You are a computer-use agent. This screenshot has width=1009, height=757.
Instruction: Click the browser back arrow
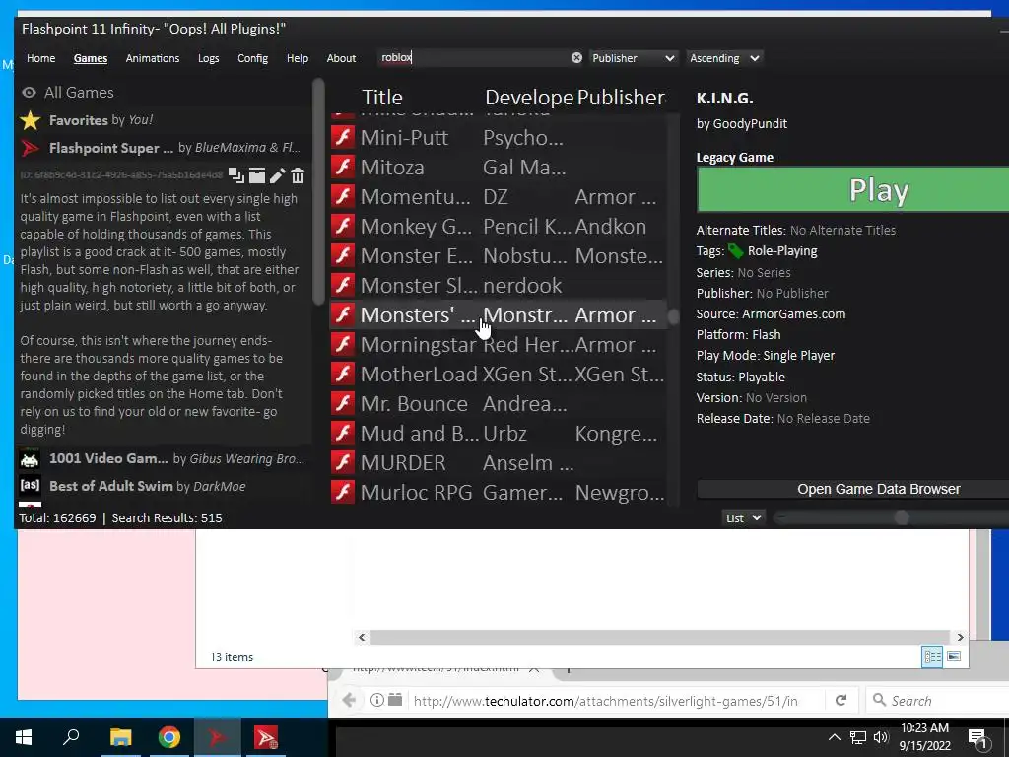[349, 700]
